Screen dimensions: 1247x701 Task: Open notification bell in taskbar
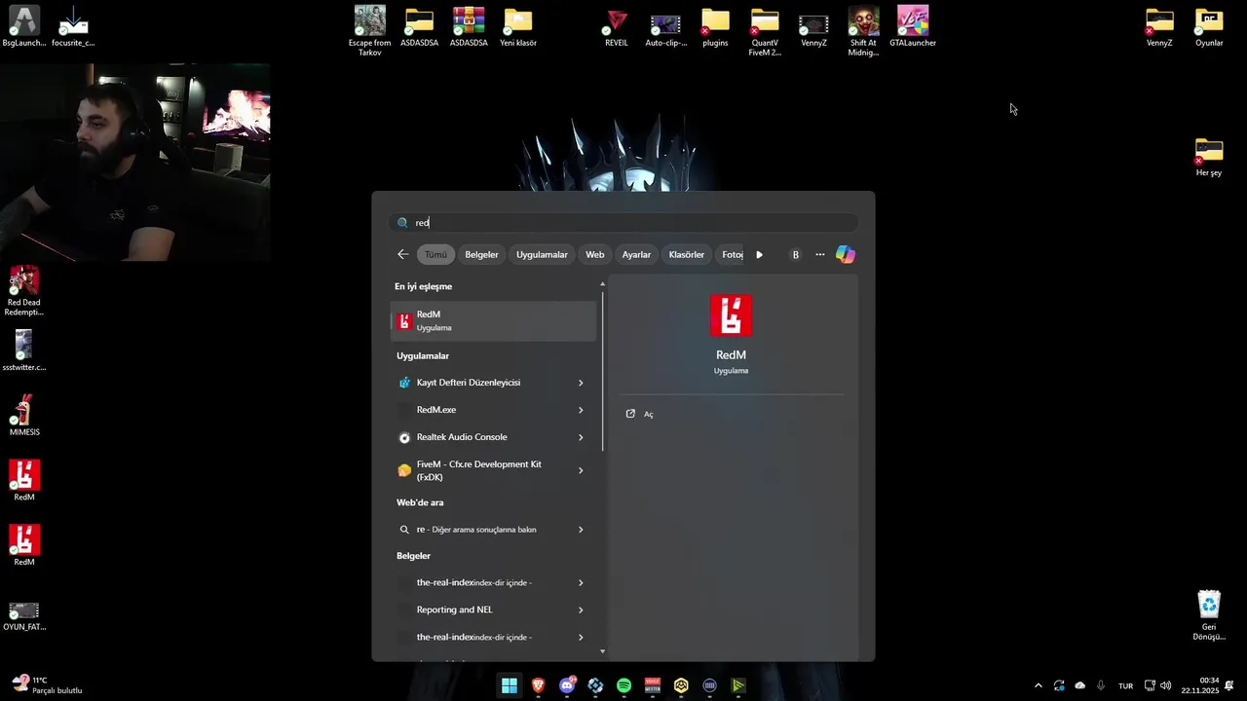point(1230,685)
